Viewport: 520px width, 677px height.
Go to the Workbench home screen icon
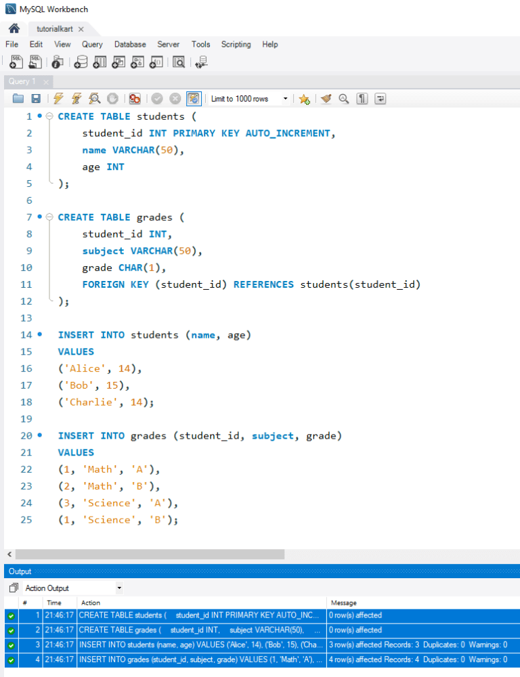click(x=14, y=28)
